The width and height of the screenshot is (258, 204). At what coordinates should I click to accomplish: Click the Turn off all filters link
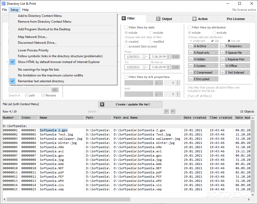(199, 96)
